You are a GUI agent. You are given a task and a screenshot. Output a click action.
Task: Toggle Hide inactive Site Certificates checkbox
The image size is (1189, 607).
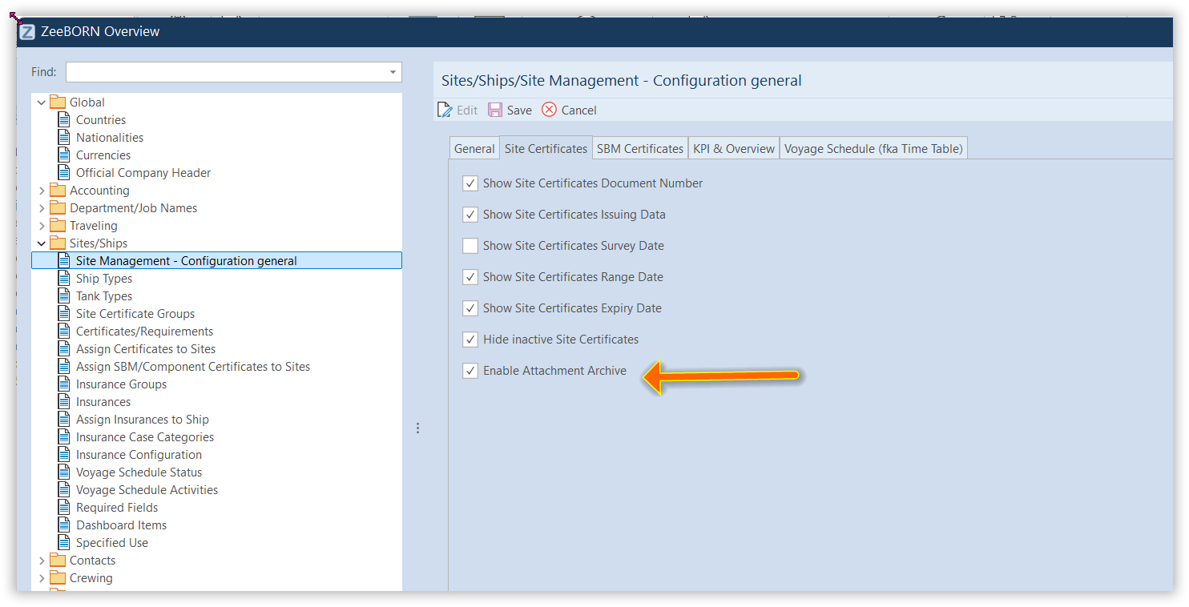470,340
